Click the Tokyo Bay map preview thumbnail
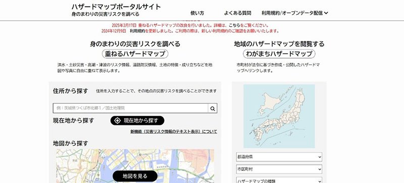Image resolution: width=404 pixels, height=183 pixels. coord(135,166)
